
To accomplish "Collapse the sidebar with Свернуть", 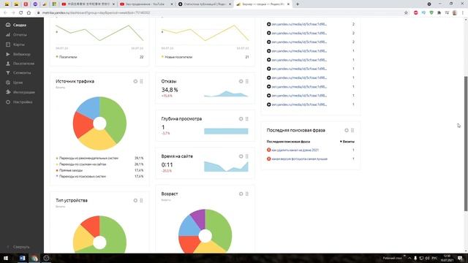I will tap(18, 247).
